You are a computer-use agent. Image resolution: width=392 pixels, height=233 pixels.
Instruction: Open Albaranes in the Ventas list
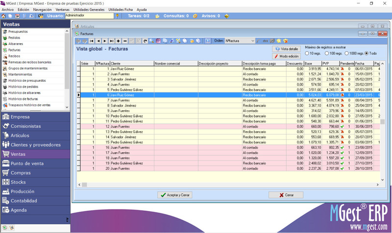tap(16, 44)
